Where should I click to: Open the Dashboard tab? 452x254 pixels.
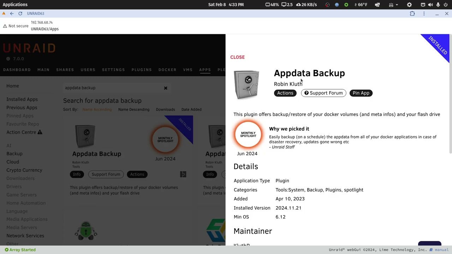[17, 70]
